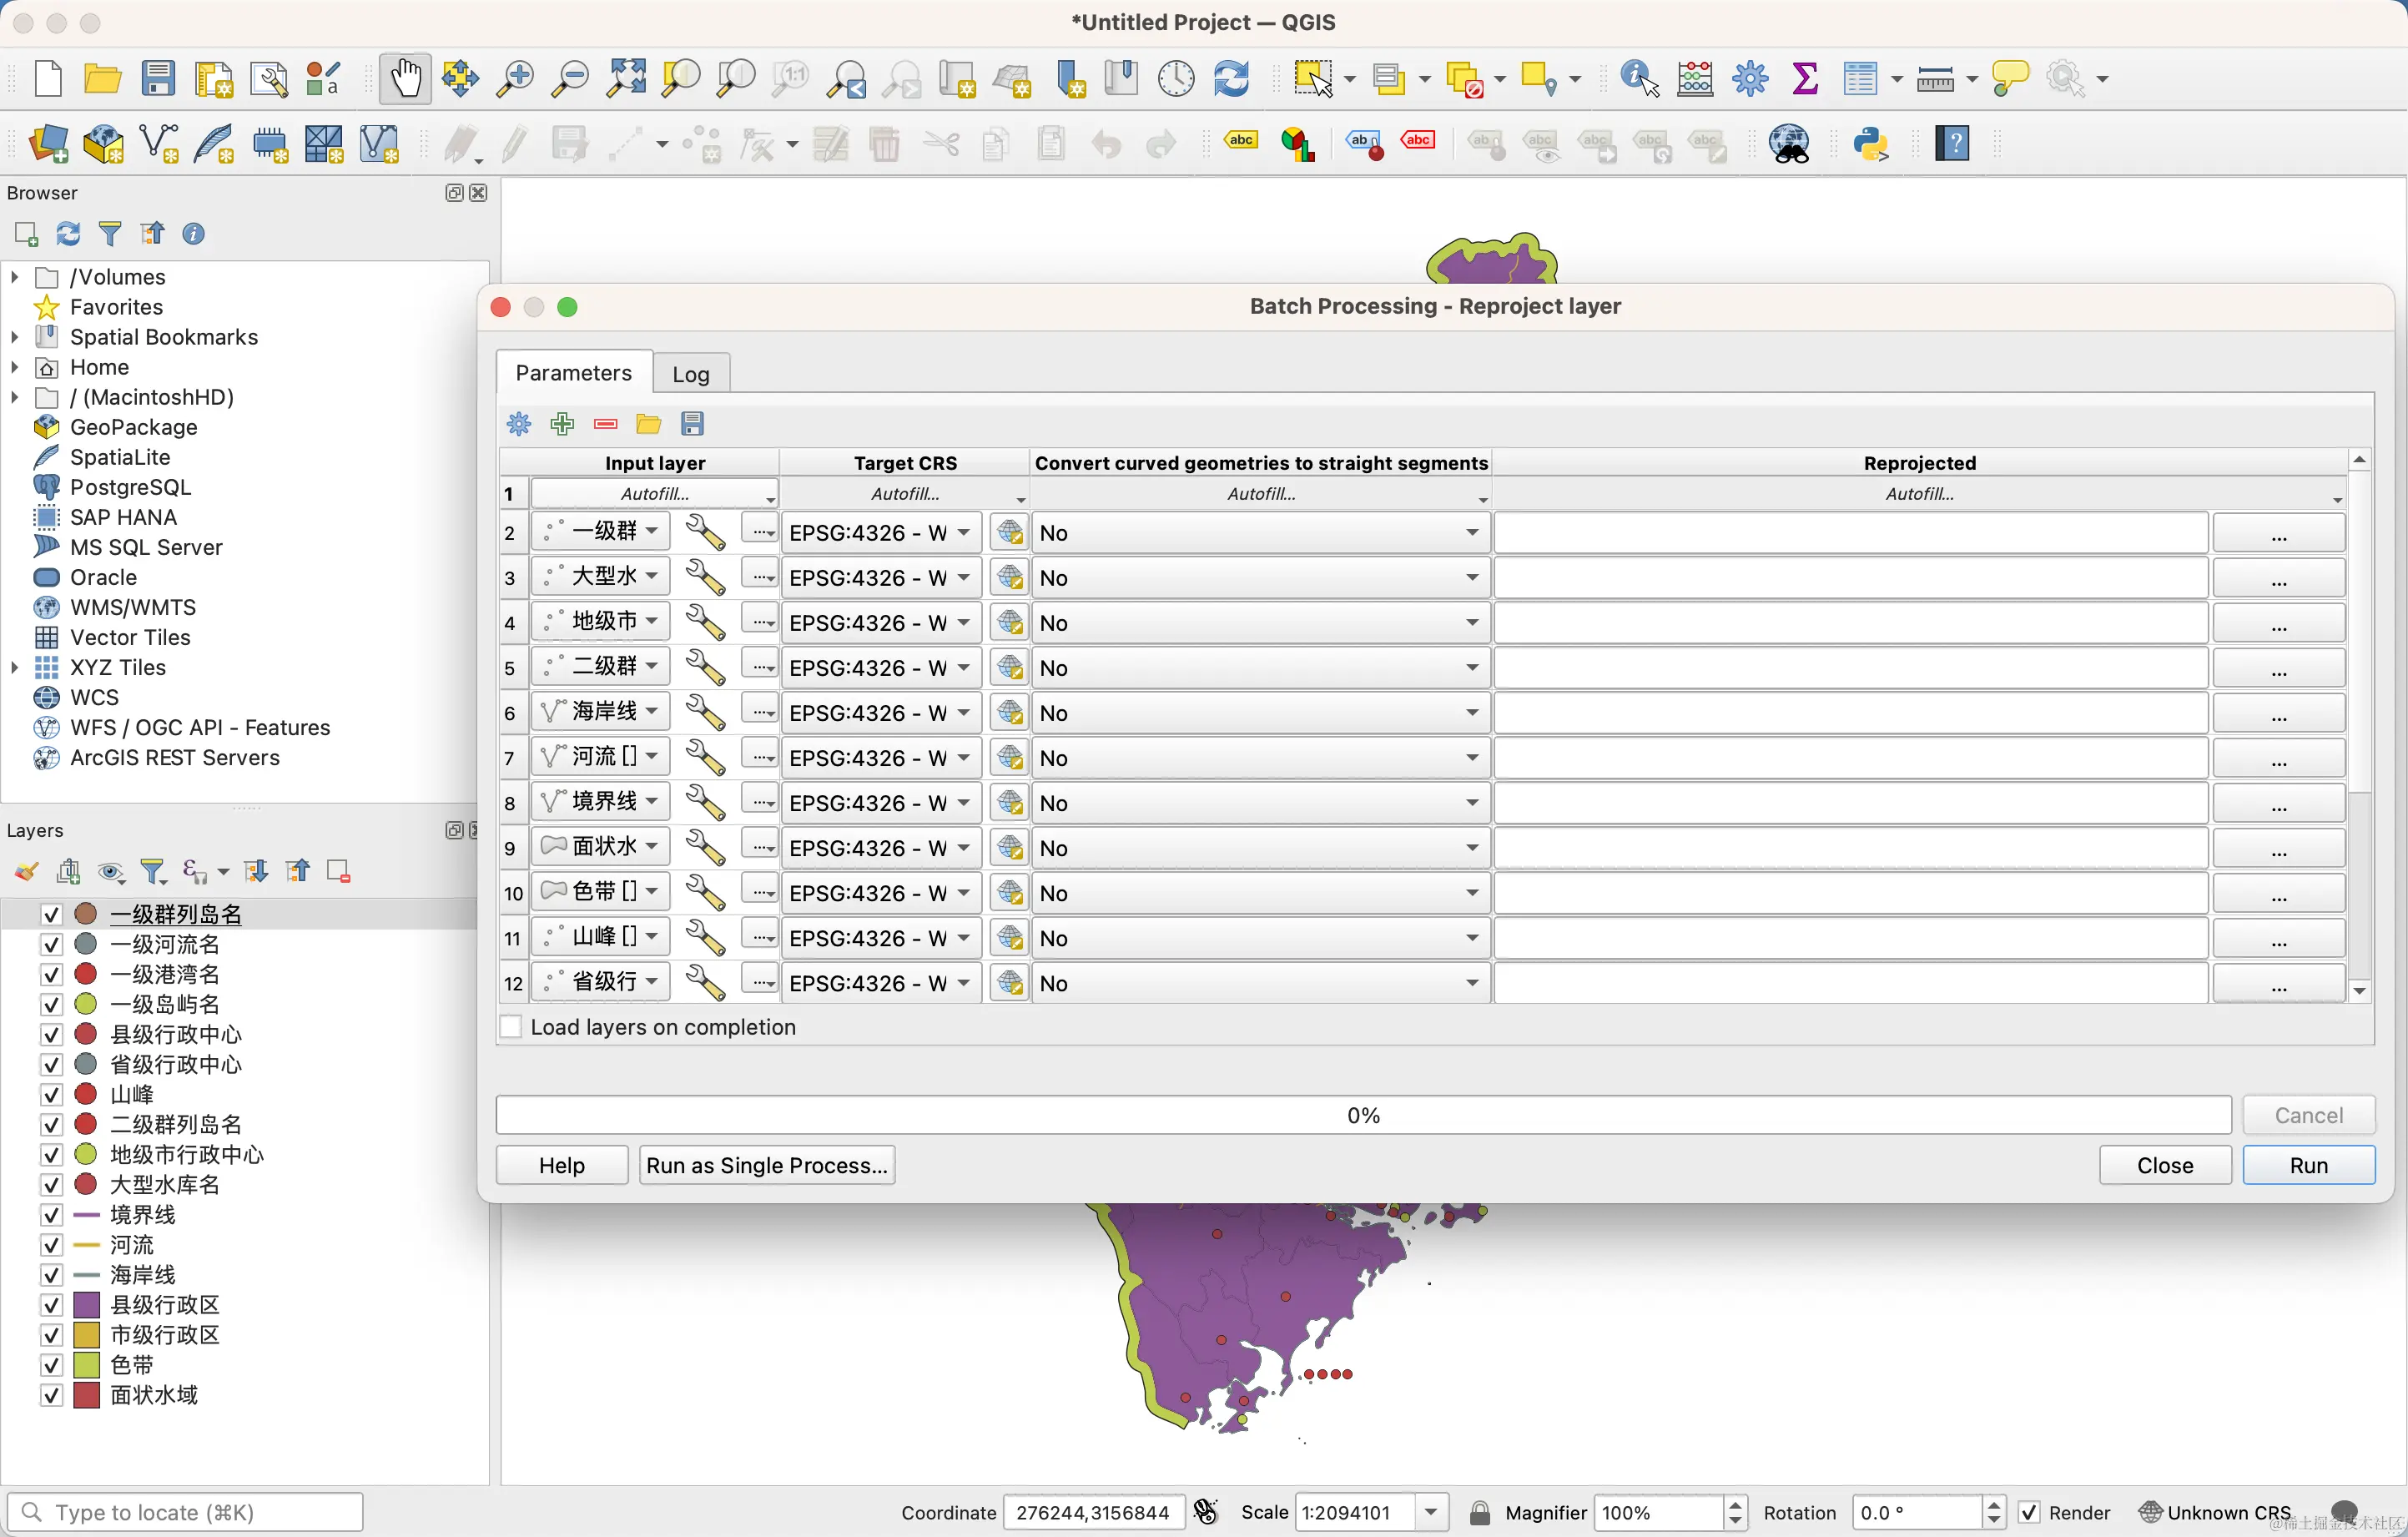Click the Temporal Controller clock icon

pyautogui.click(x=1176, y=78)
